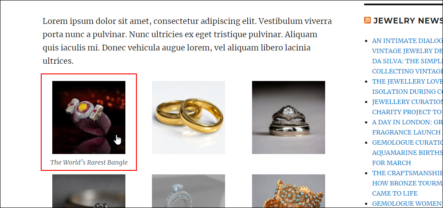This screenshot has width=443, height=208.
Task: Open the World's Rarest Bangle thumbnail
Action: click(x=89, y=117)
